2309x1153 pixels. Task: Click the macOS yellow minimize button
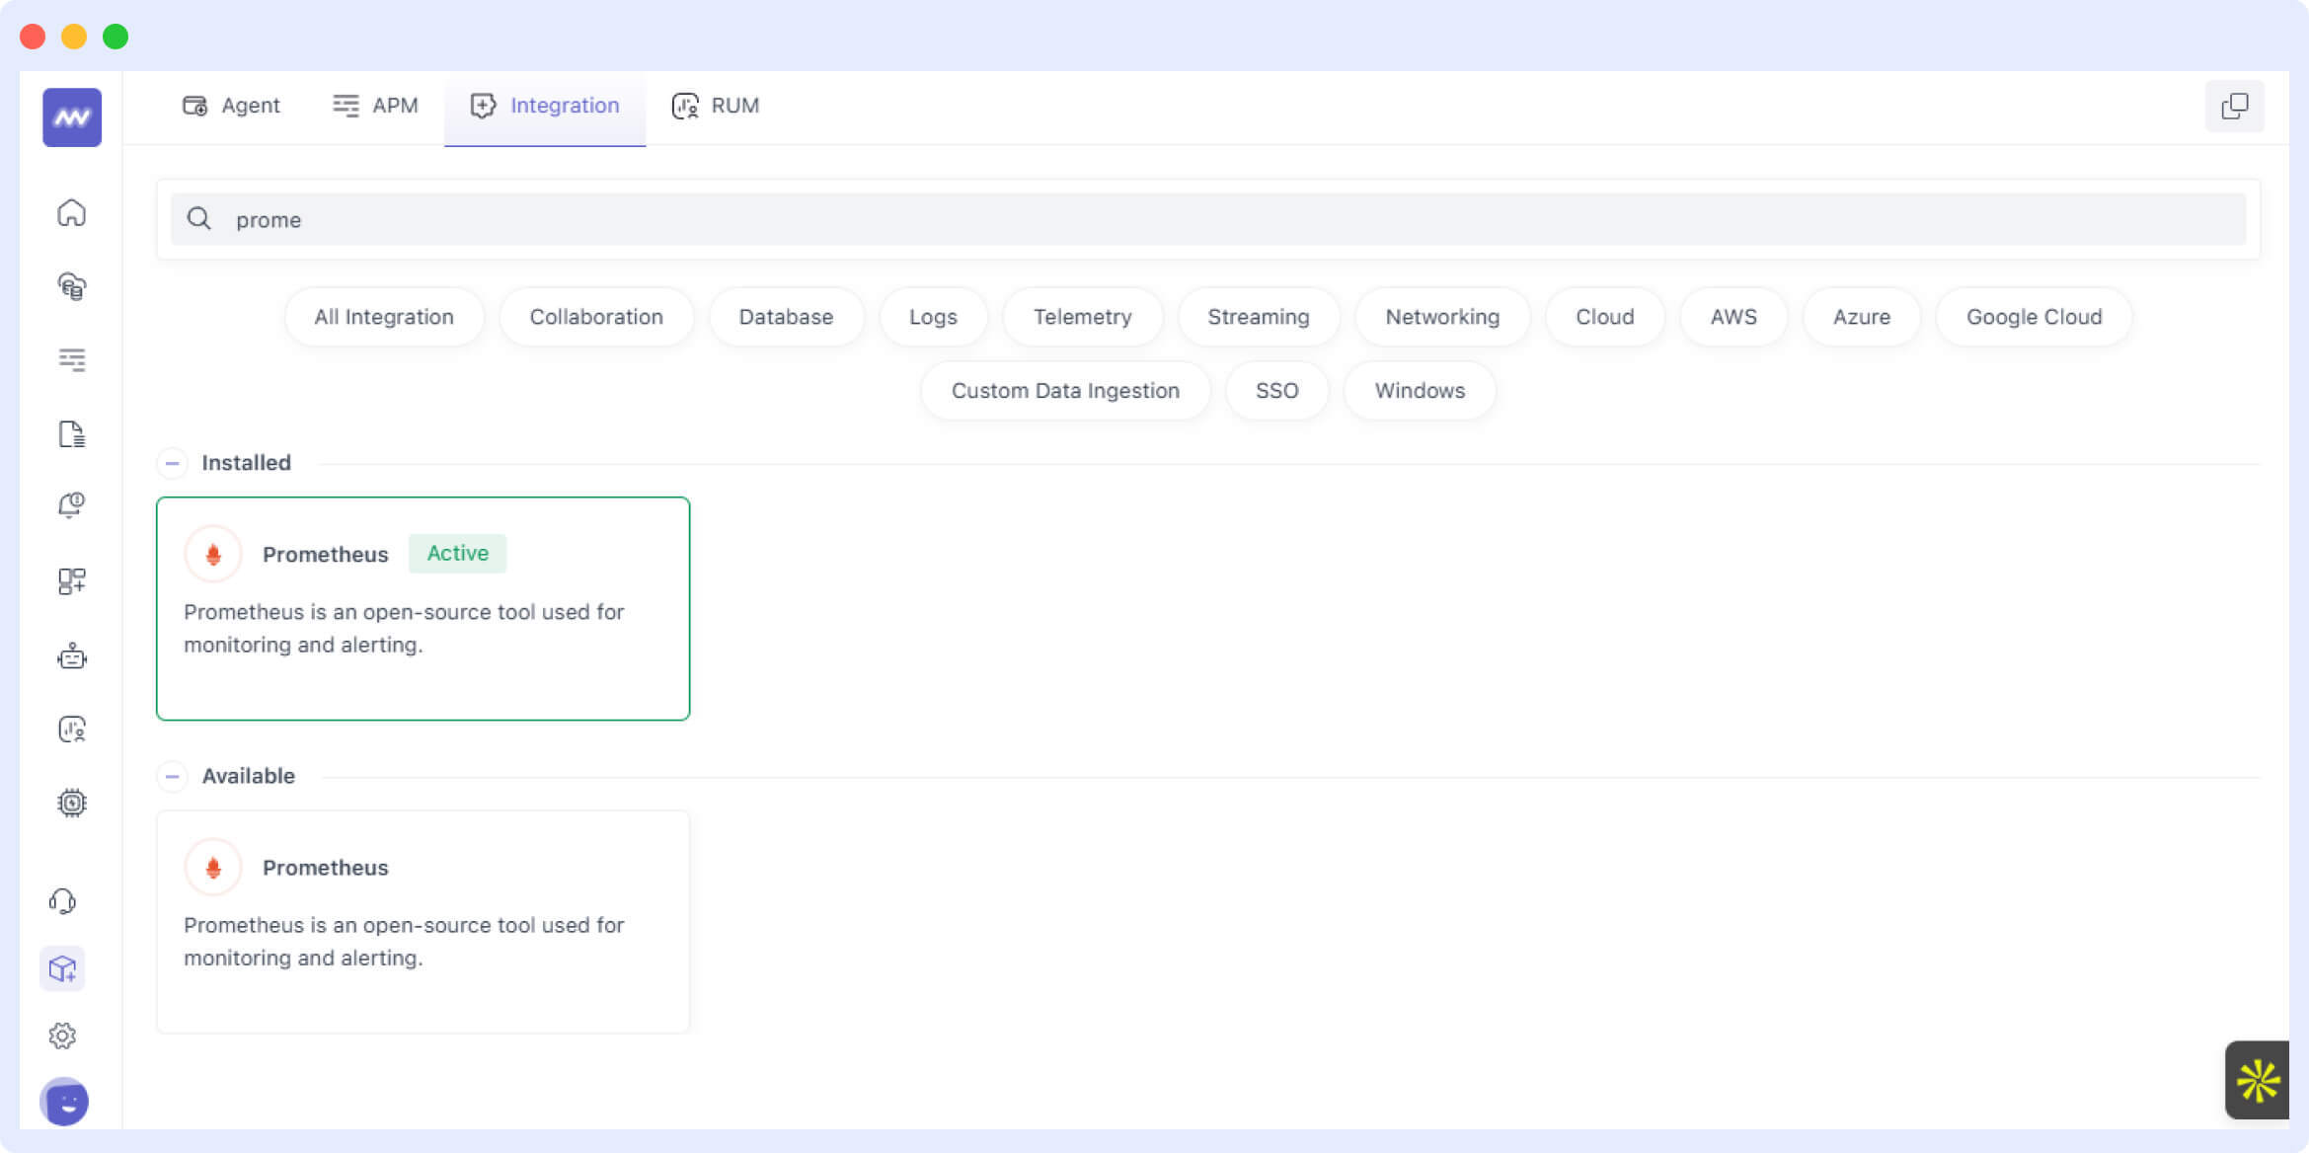74,37
